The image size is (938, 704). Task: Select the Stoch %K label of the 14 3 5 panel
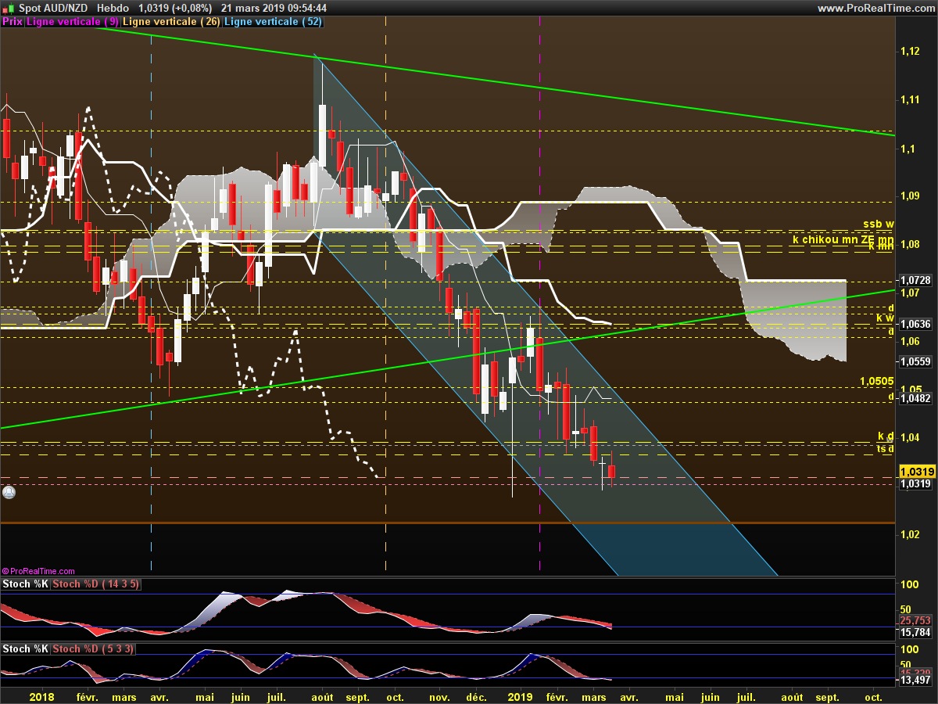point(25,584)
